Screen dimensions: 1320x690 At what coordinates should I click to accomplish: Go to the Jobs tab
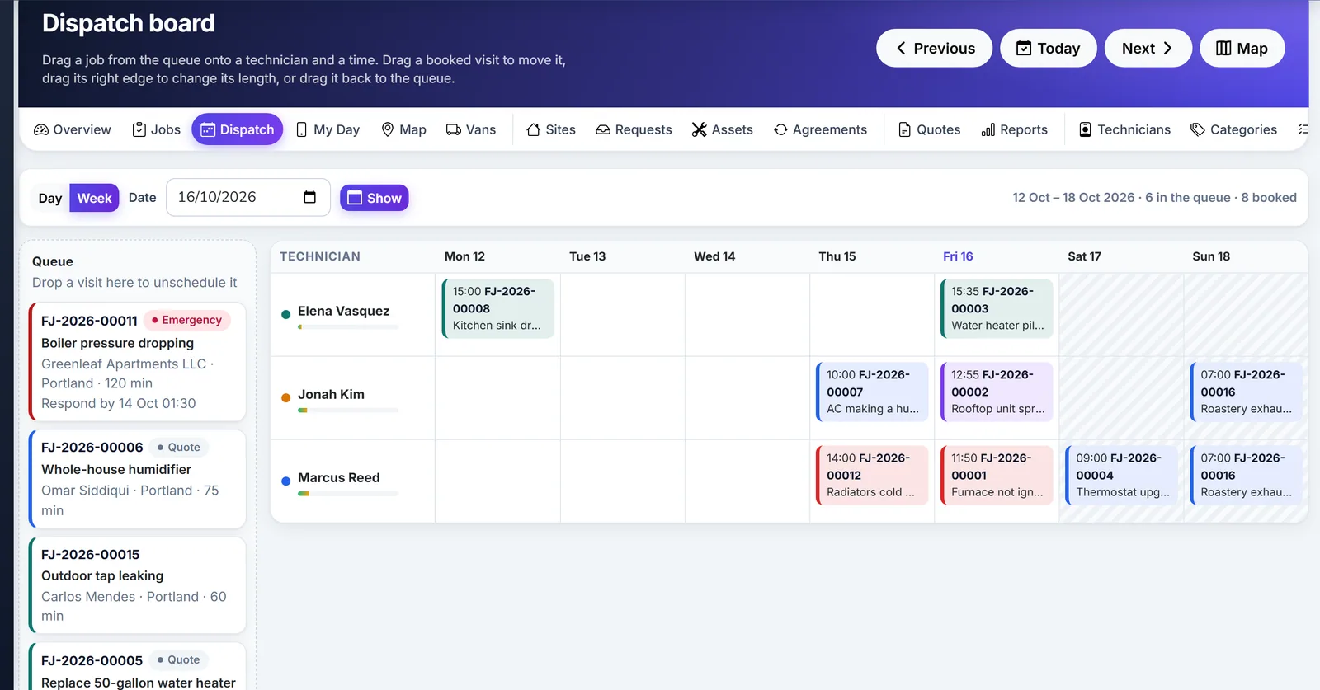pos(157,129)
